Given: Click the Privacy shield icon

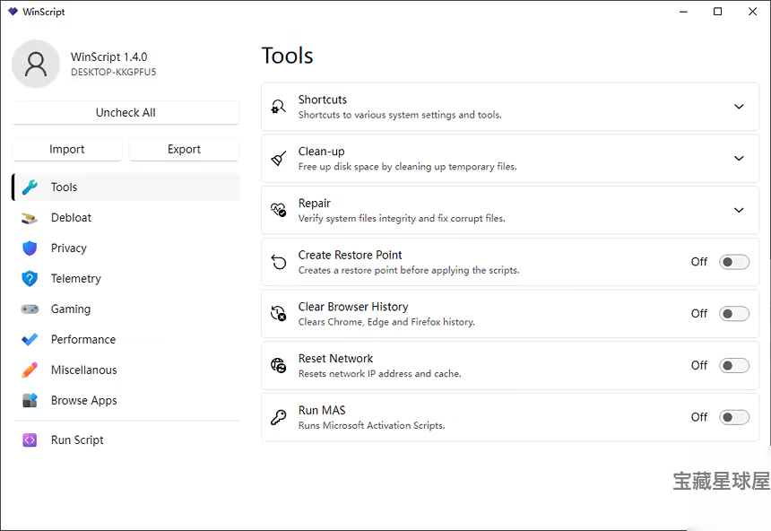Looking at the screenshot, I should [x=30, y=248].
